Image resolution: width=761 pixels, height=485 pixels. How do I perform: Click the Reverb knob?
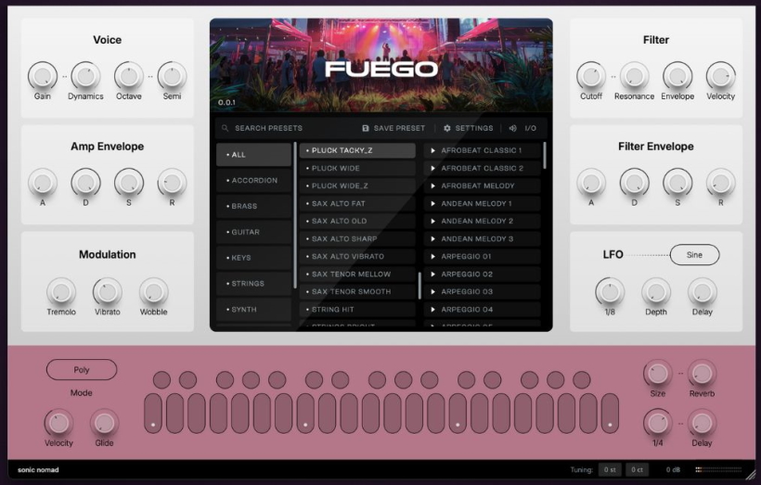click(702, 374)
